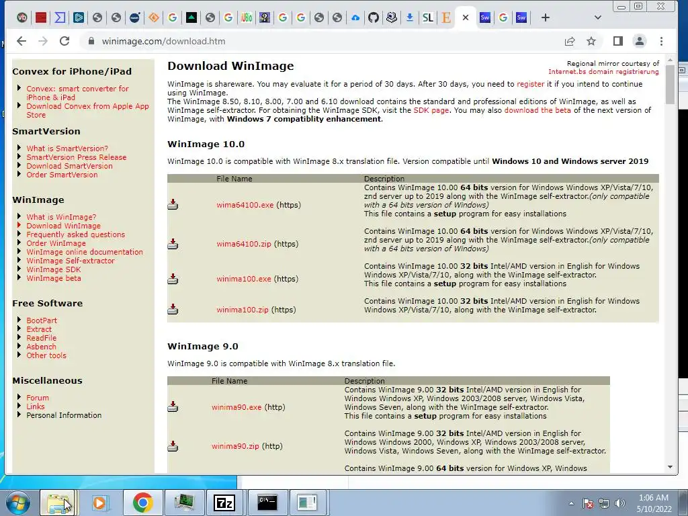Open the Chrome three-dot menu
Image resolution: width=688 pixels, height=516 pixels.
pos(661,41)
